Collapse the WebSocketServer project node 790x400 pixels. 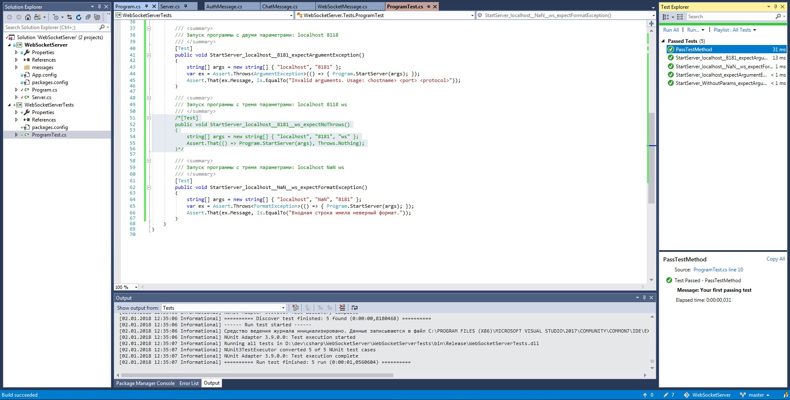click(9, 45)
